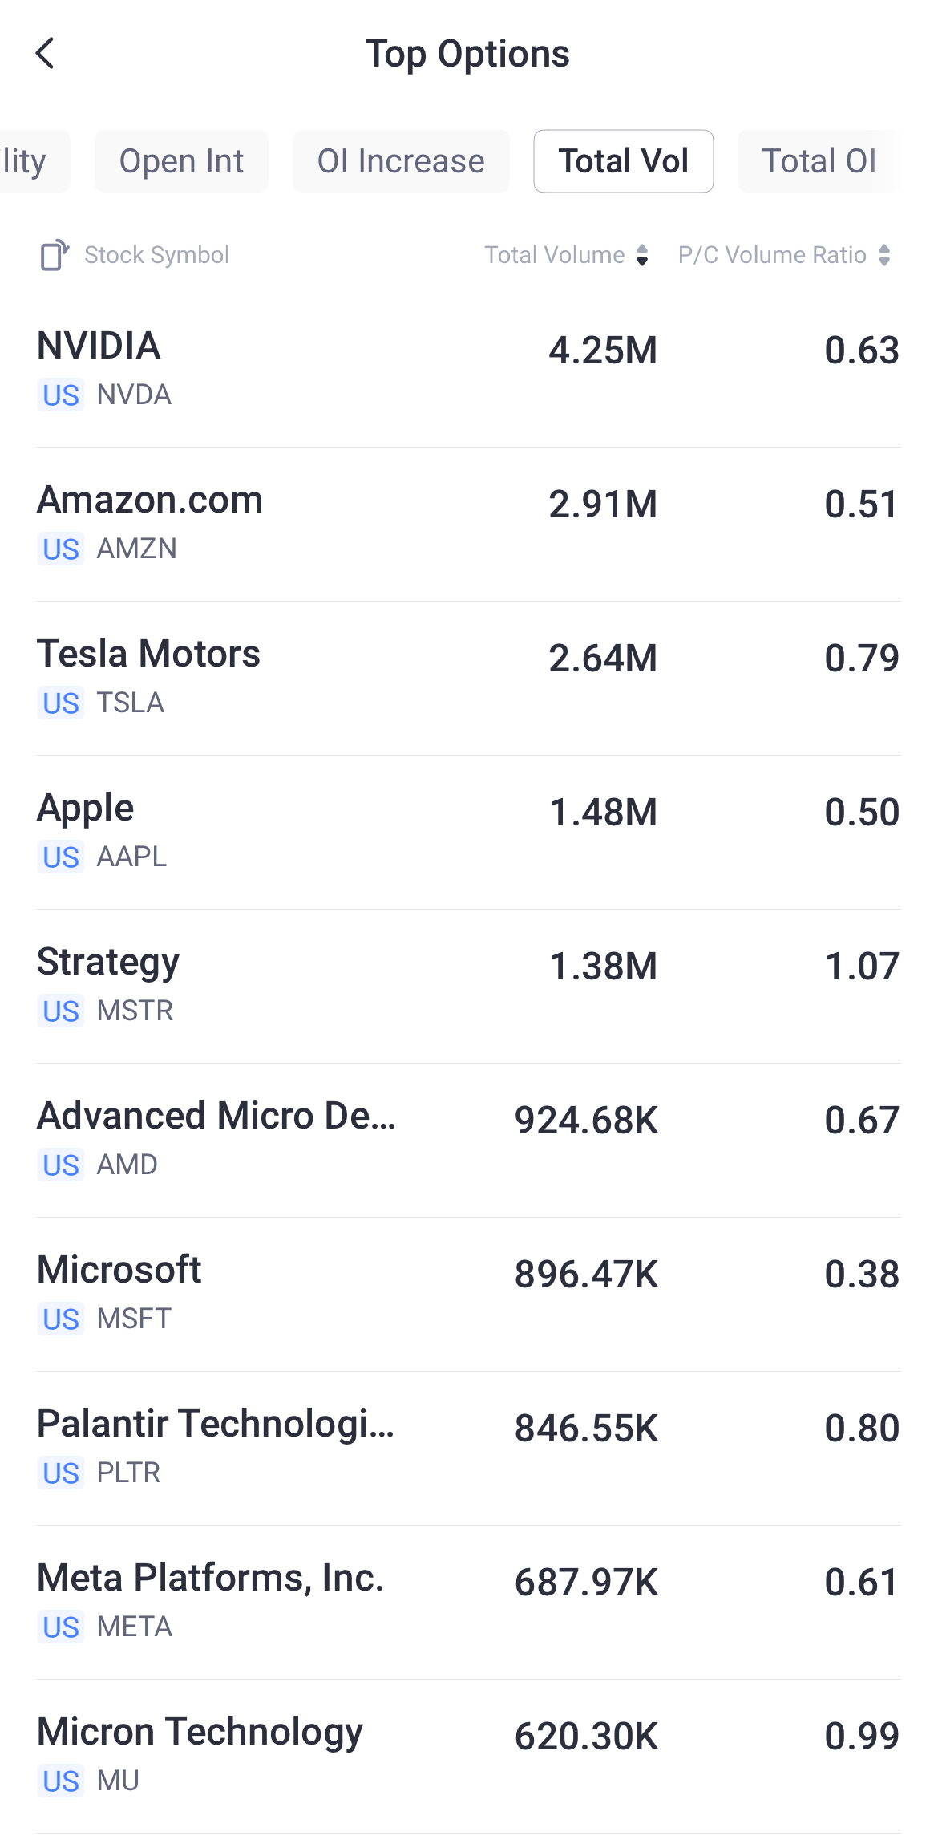938x1836 pixels.
Task: Choose the Strategy MSTR row
Action: 469,985
